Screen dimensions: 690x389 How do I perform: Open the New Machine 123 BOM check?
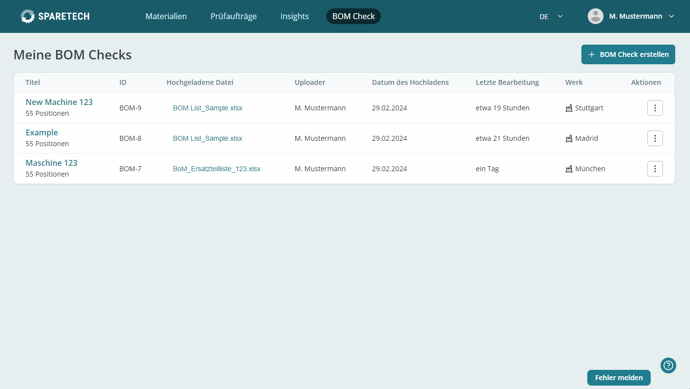tap(59, 102)
